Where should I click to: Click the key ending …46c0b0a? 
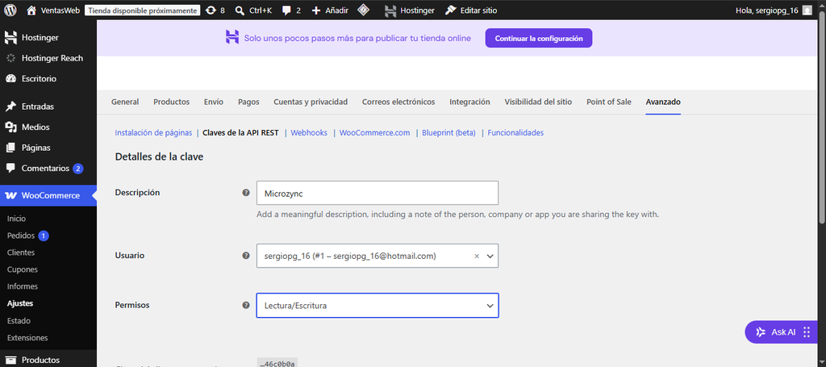277,363
